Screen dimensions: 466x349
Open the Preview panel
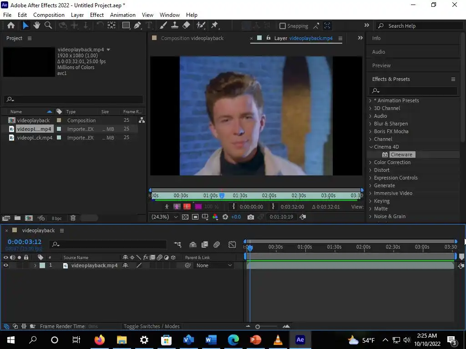coord(381,65)
